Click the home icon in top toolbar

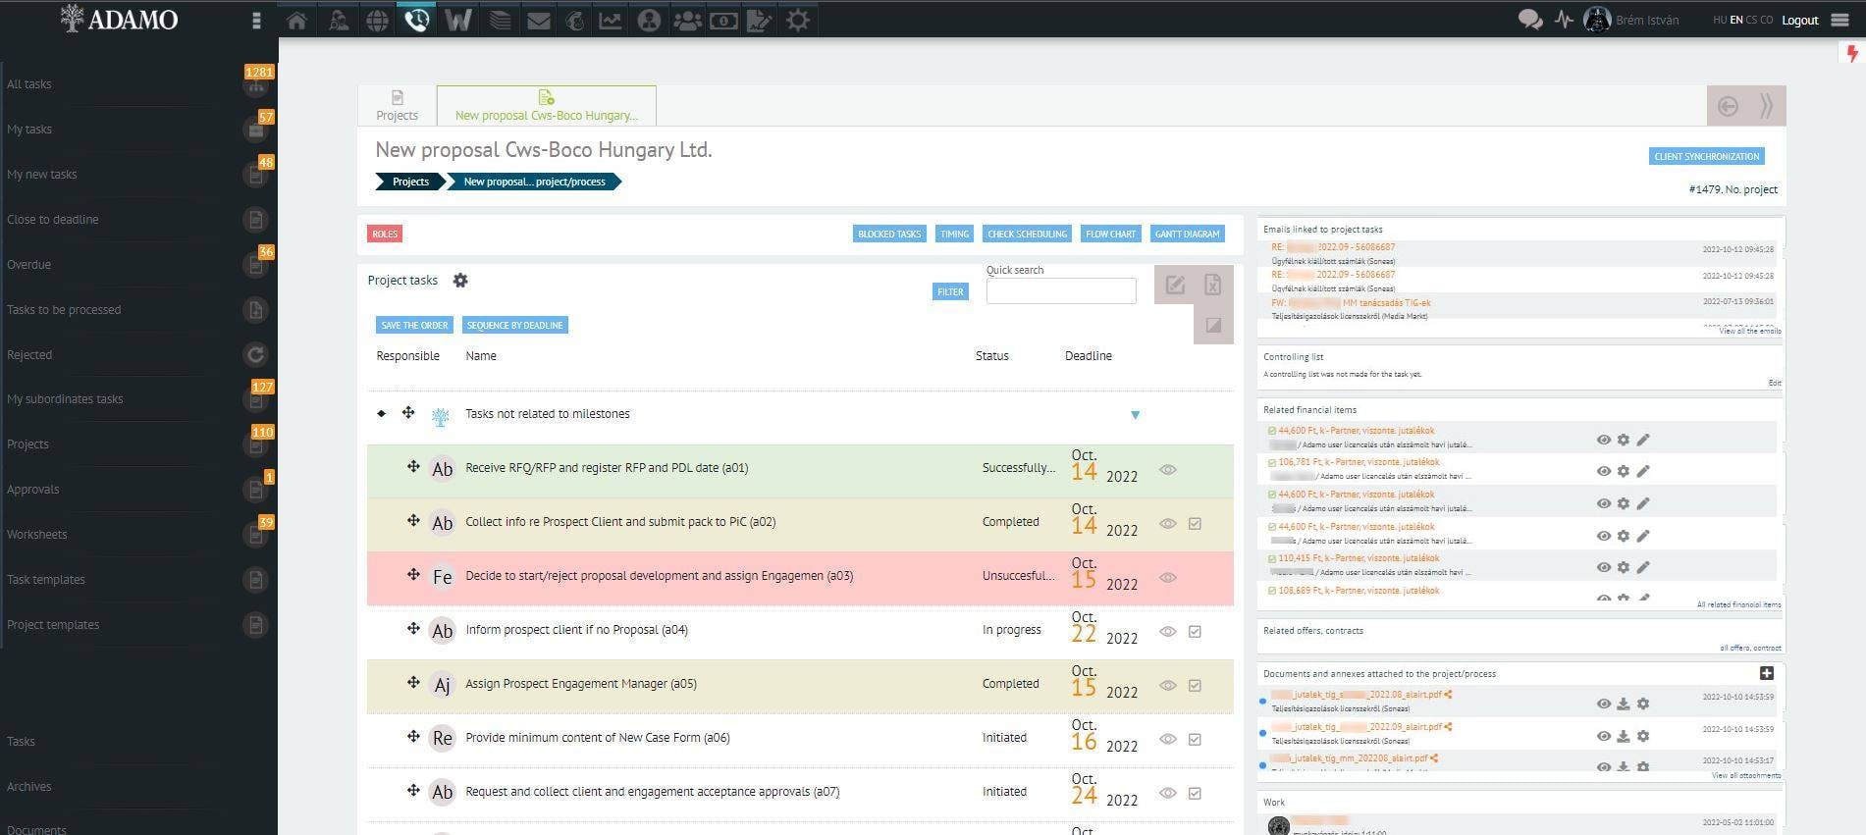pos(296,20)
